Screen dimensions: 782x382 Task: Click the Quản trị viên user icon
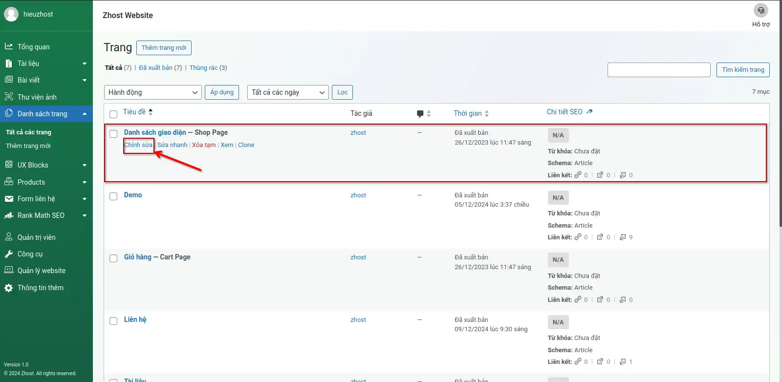click(x=9, y=237)
